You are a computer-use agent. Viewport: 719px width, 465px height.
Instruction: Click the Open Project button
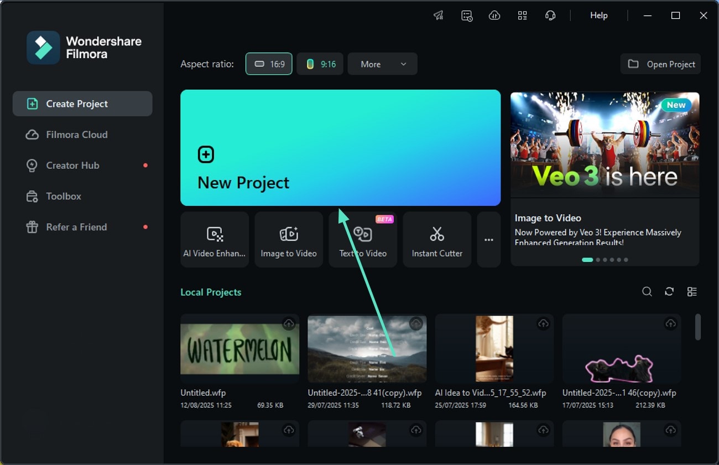point(660,64)
